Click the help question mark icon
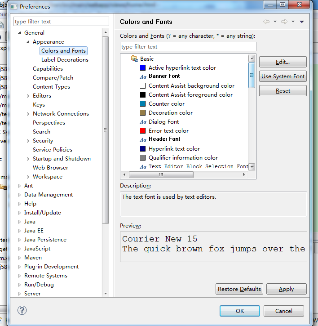The width and height of the screenshot is (318, 326). click(22, 311)
